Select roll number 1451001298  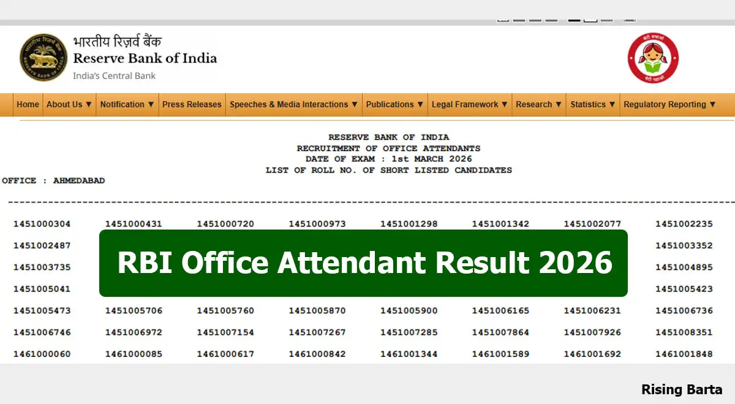[409, 224]
